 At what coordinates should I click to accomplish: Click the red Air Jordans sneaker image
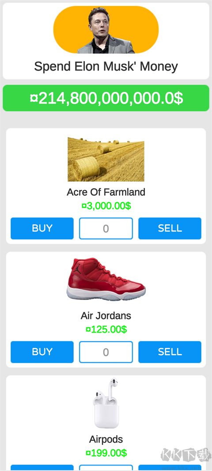[x=106, y=279]
